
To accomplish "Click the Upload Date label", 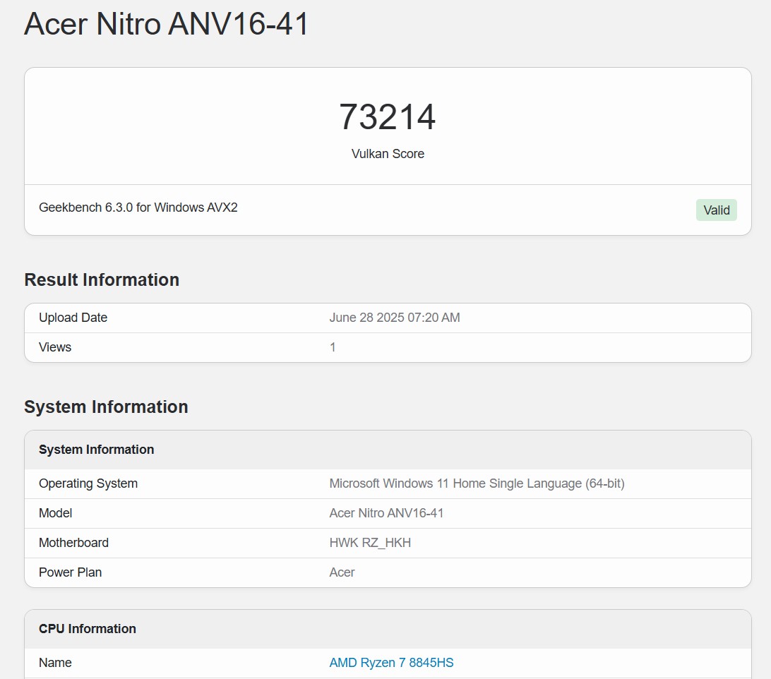I will coord(73,318).
